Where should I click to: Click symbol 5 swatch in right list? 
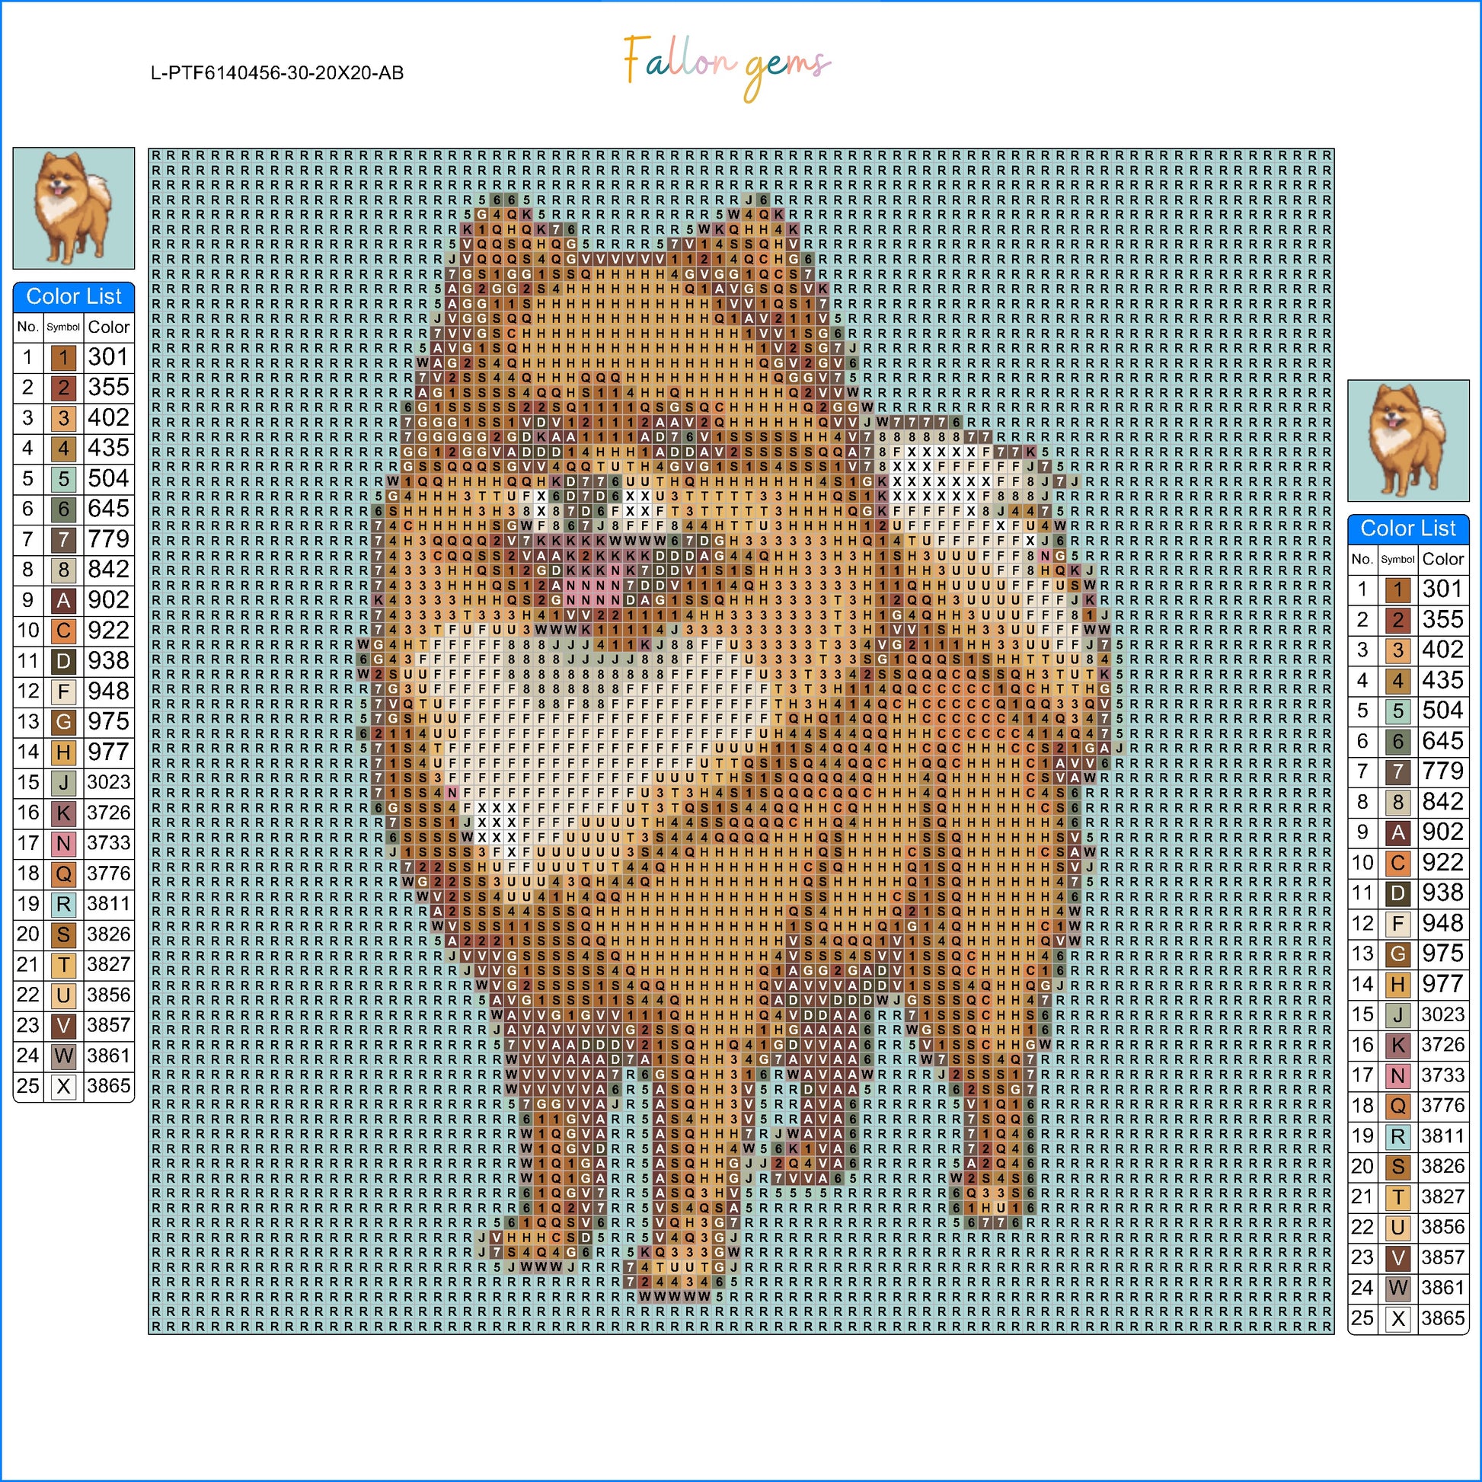click(x=1397, y=711)
